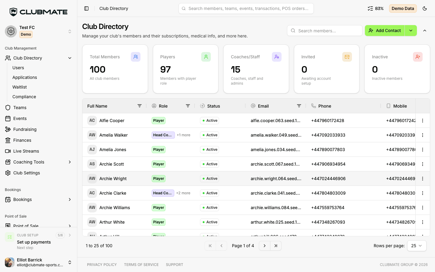Image resolution: width=435 pixels, height=272 pixels.
Task: Click the Coaches/Staff card icon
Action: (x=277, y=57)
